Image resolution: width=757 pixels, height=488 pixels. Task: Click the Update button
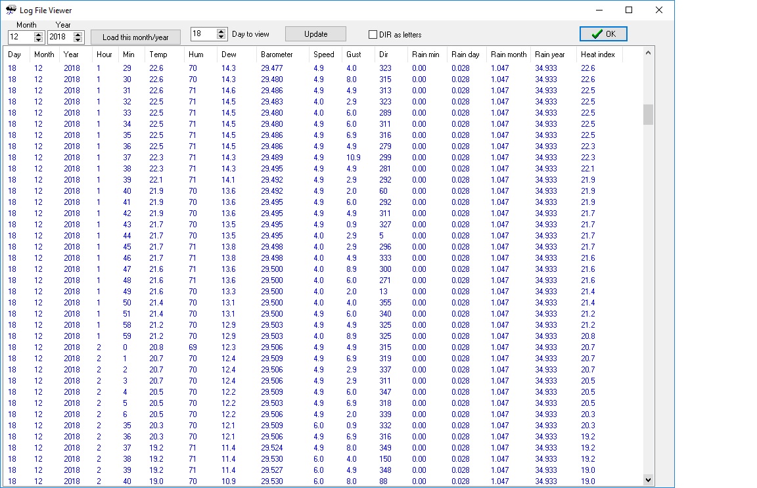315,33
